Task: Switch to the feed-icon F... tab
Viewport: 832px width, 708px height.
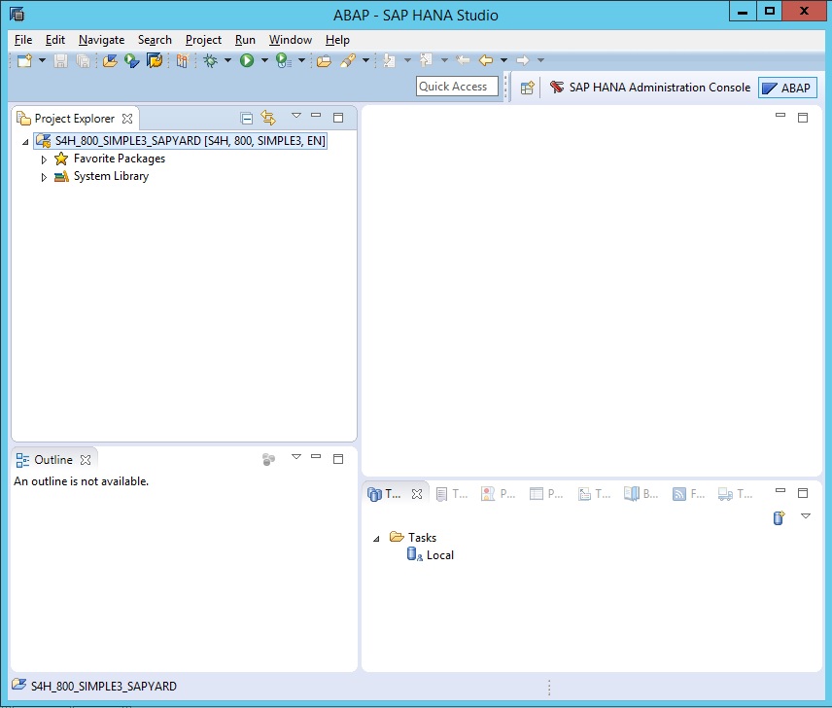Action: (689, 494)
